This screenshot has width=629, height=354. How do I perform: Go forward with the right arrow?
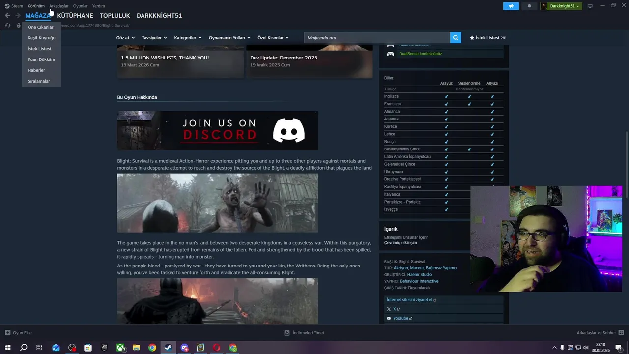click(18, 15)
